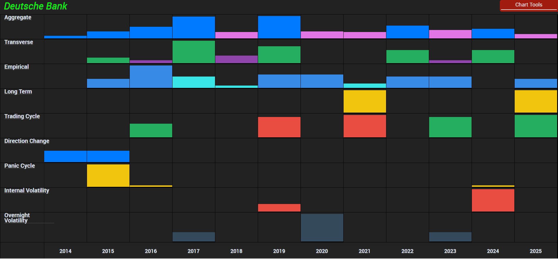
Task: Select the Aggregate row label
Action: tap(18, 17)
